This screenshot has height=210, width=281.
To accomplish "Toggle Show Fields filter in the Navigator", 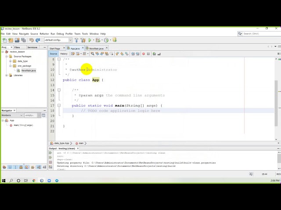I will (x=10, y=167).
